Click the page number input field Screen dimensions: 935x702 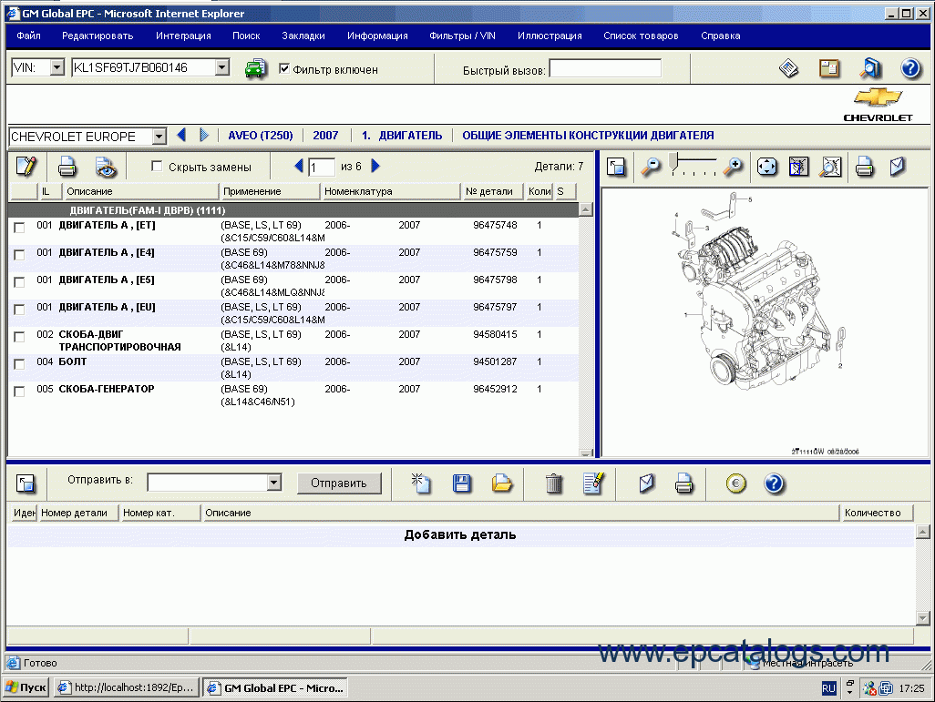[321, 167]
